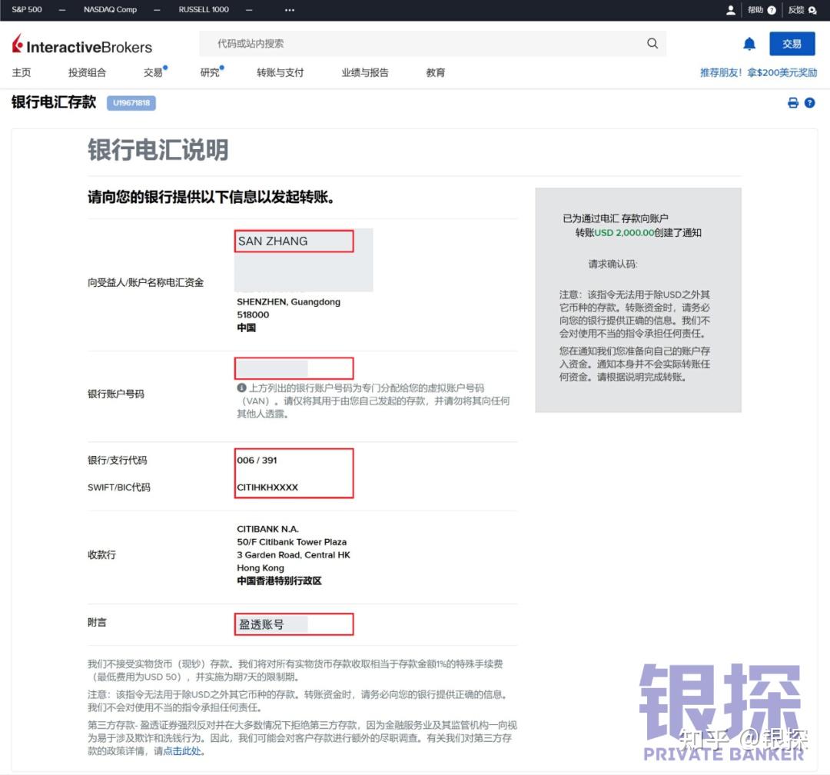
Task: Select the bank code 006 / 391
Action: pos(257,461)
